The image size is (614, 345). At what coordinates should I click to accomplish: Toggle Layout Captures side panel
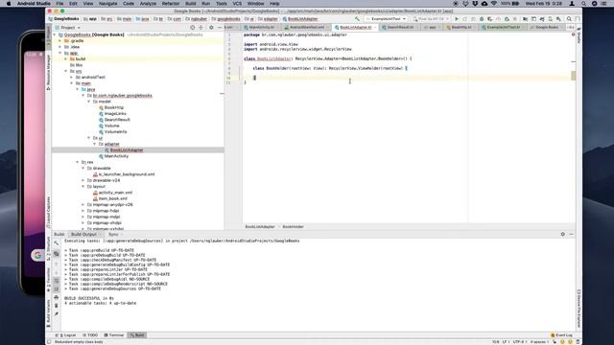click(49, 213)
